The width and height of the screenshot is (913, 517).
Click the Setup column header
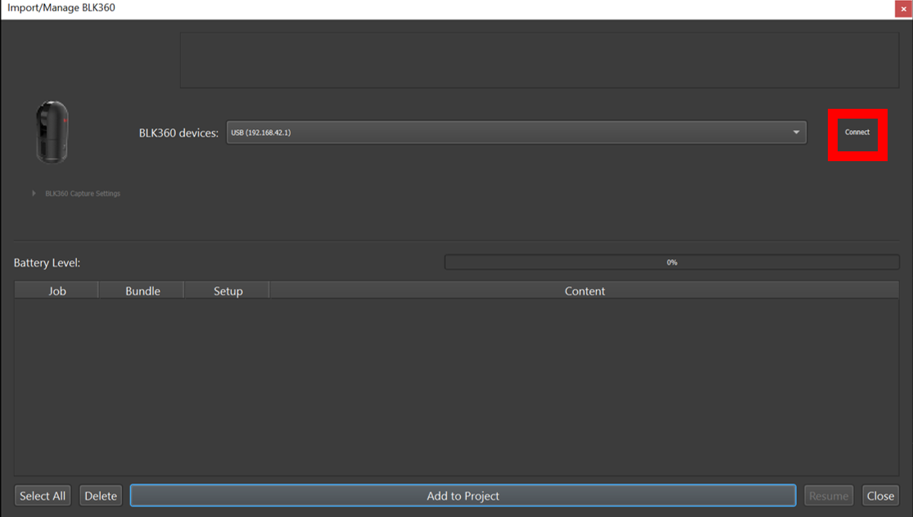(x=228, y=290)
